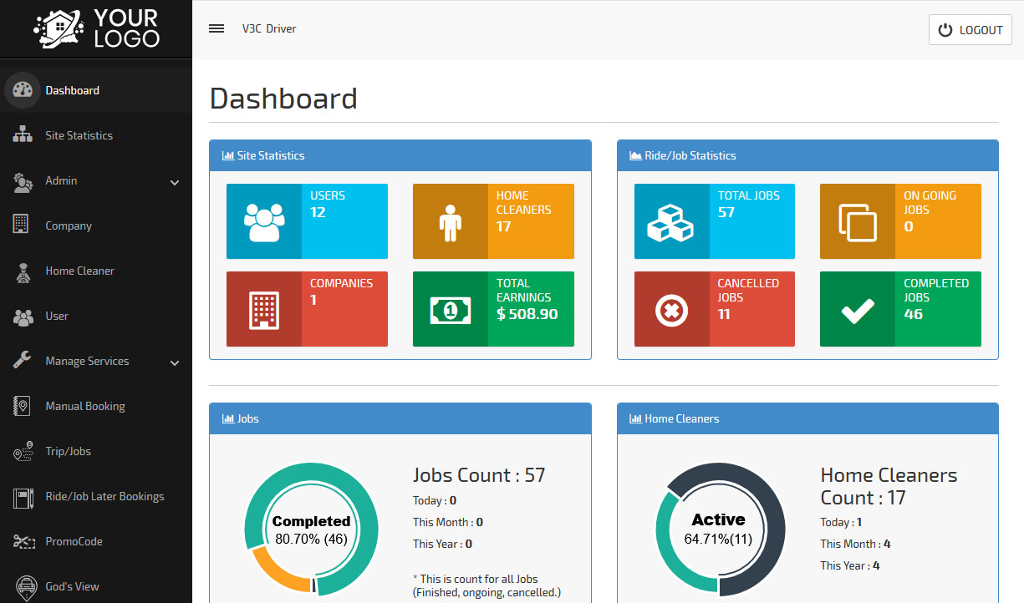
Task: Expand the Manage Services submenu chevron
Action: (175, 362)
